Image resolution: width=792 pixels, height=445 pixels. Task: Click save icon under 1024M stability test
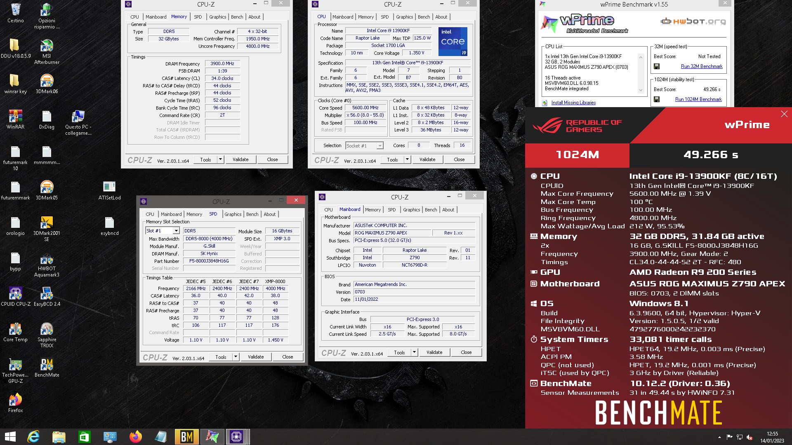click(x=657, y=99)
